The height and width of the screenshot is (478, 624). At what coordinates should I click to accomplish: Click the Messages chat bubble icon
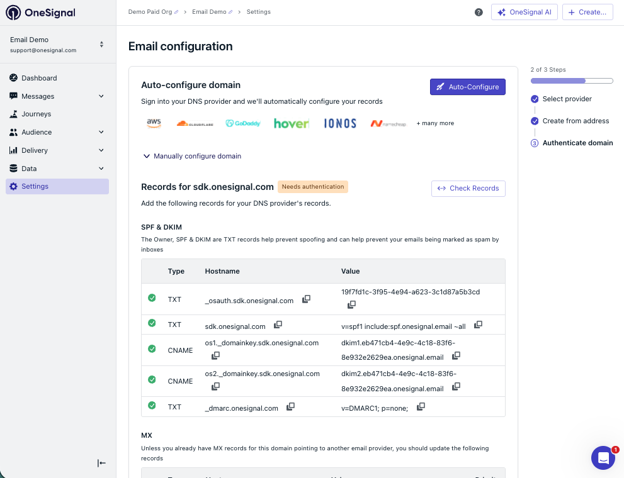(x=13, y=96)
